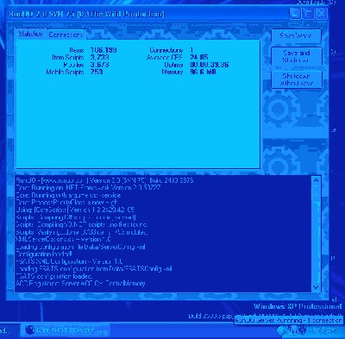
Task: Click the RunUO server tray icon under the tooltip
Action: pyautogui.click(x=292, y=330)
